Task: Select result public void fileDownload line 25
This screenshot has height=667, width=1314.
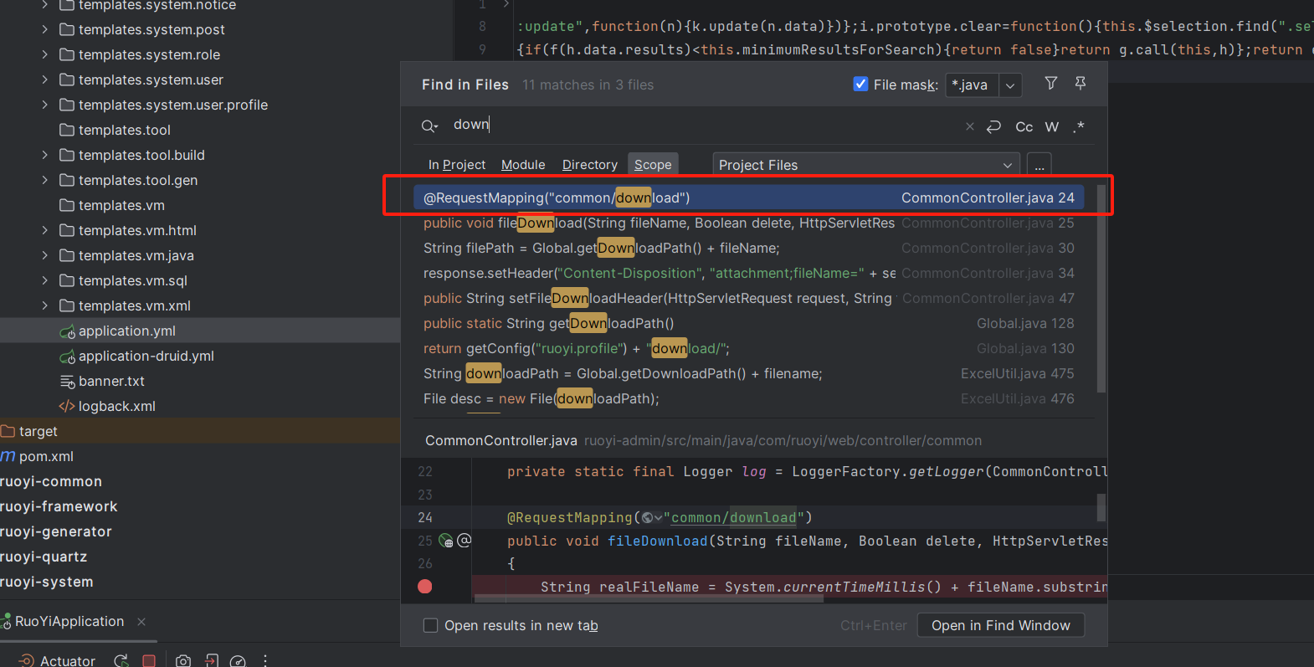Action: [x=749, y=223]
